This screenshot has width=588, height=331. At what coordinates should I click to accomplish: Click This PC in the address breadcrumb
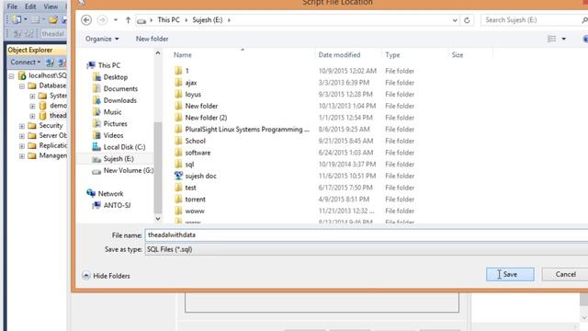click(x=168, y=20)
